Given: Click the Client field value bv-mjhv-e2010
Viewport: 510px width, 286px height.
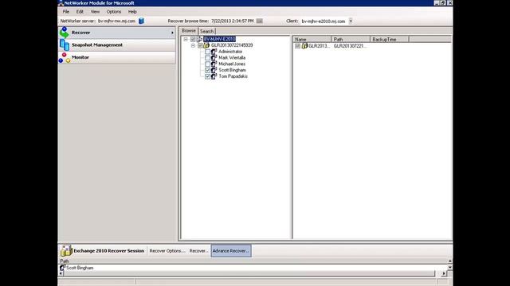Looking at the screenshot, I should [324, 21].
